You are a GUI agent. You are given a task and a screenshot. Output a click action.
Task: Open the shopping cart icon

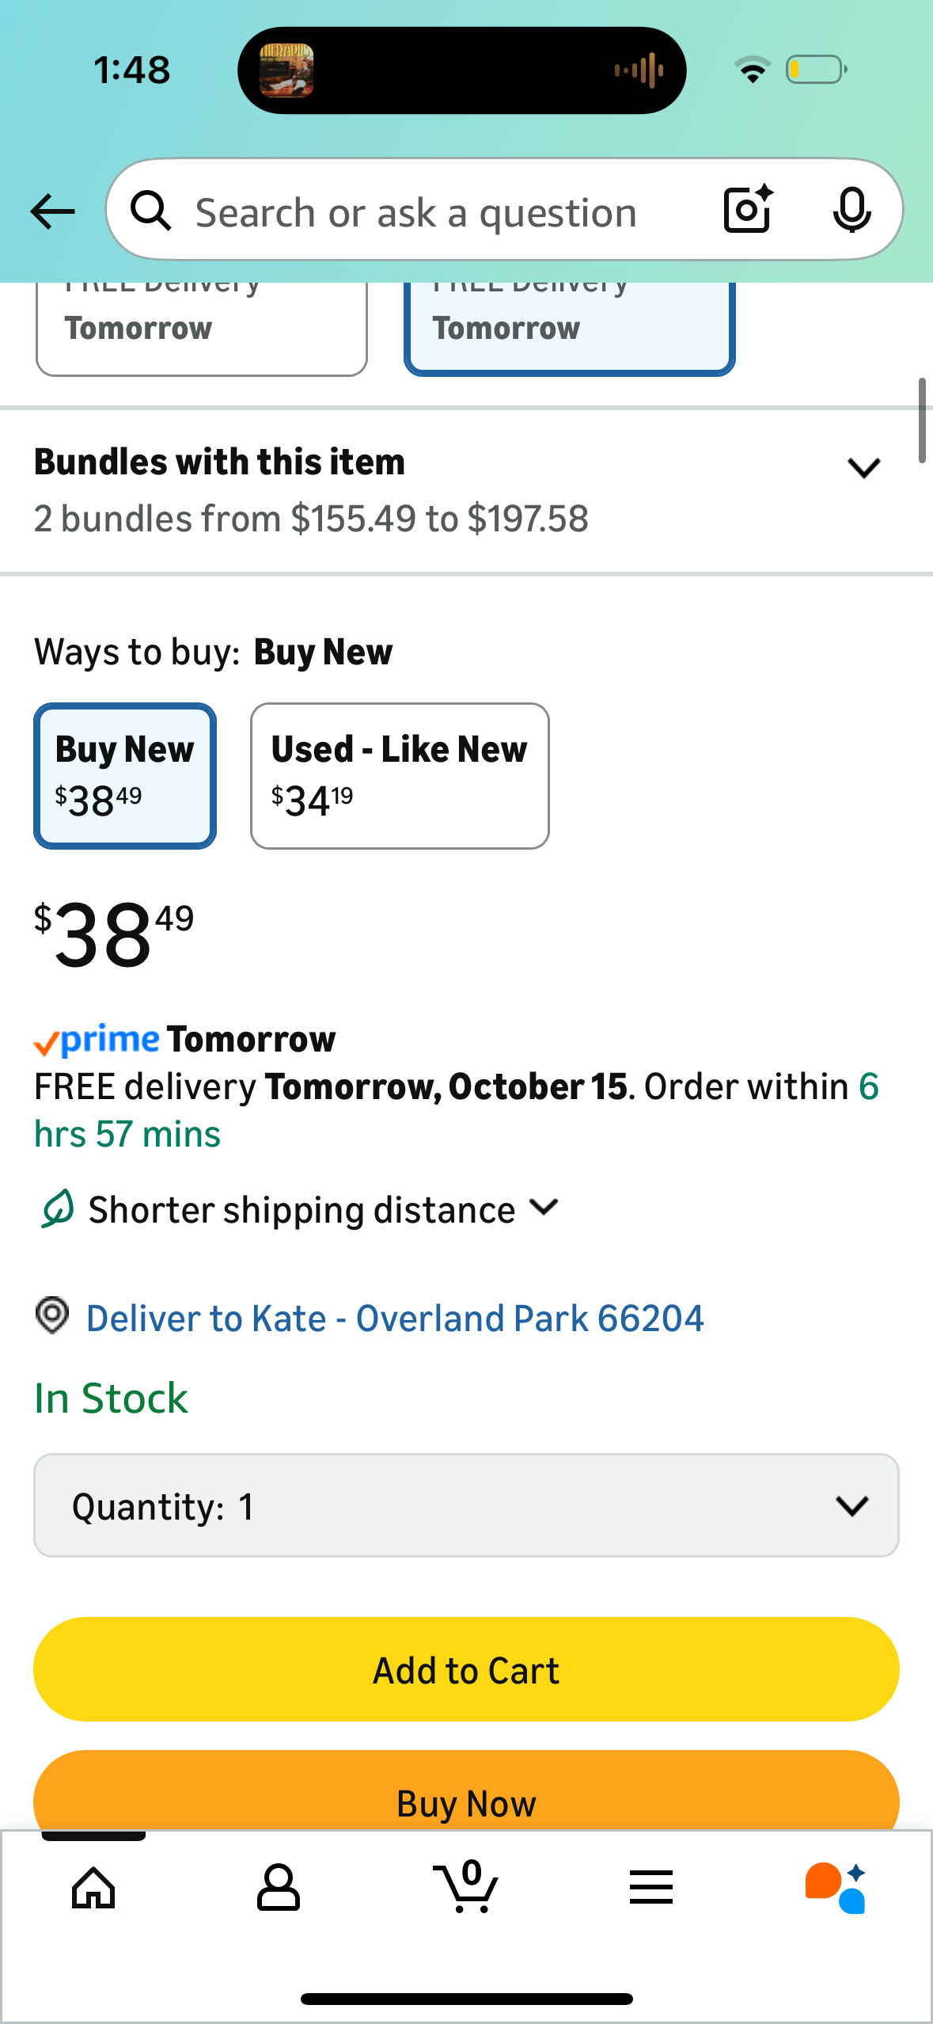coord(466,1888)
